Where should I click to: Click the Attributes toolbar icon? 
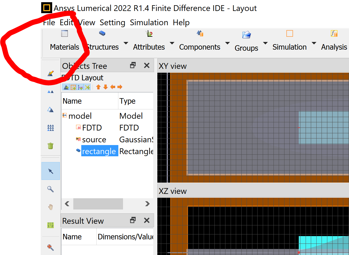(149, 34)
